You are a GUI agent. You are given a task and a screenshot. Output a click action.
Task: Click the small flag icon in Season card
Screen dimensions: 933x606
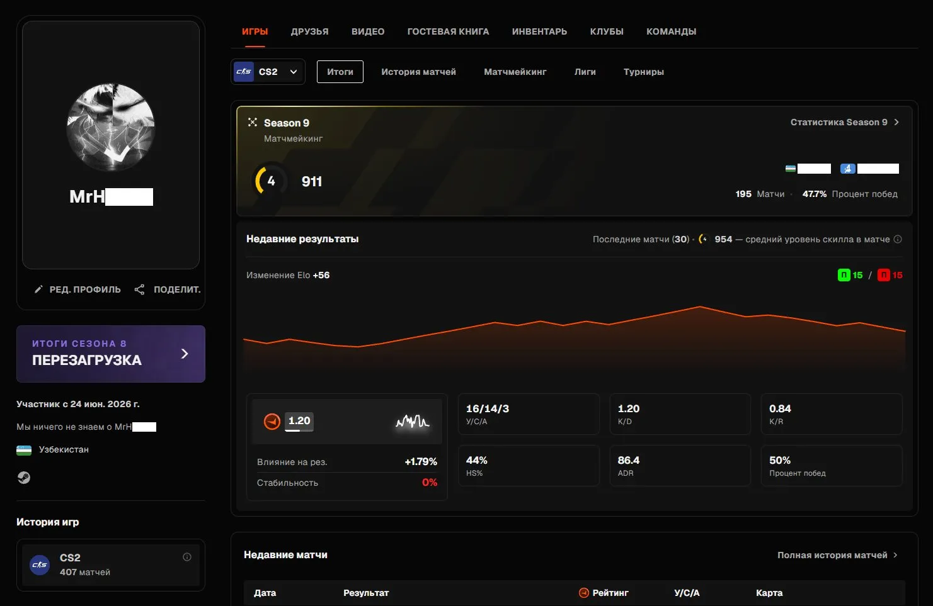point(791,169)
